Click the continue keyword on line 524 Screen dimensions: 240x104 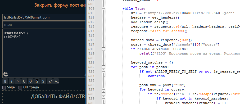(x=156, y=76)
